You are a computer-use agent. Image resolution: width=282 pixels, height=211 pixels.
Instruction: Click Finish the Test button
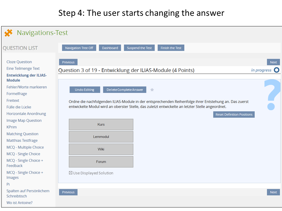171,48
